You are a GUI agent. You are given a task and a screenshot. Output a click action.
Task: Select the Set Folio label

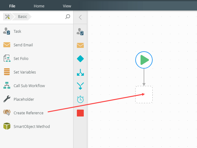point(21,58)
